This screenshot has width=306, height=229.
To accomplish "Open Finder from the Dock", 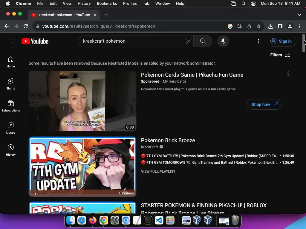I will (71, 220).
